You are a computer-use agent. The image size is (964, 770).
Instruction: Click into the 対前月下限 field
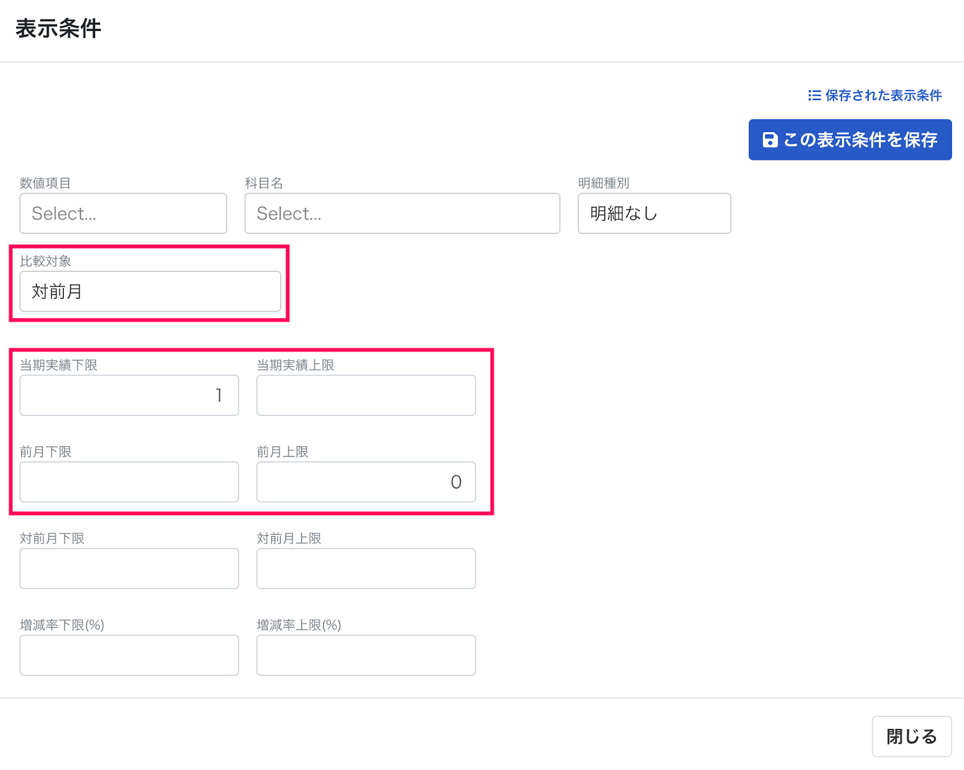tap(129, 569)
